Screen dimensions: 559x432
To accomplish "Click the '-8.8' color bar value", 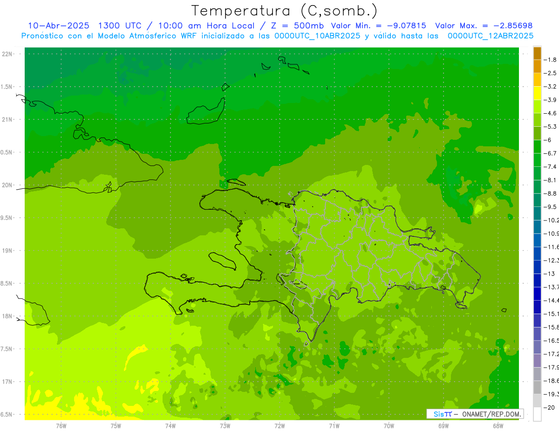I will click(x=550, y=193).
